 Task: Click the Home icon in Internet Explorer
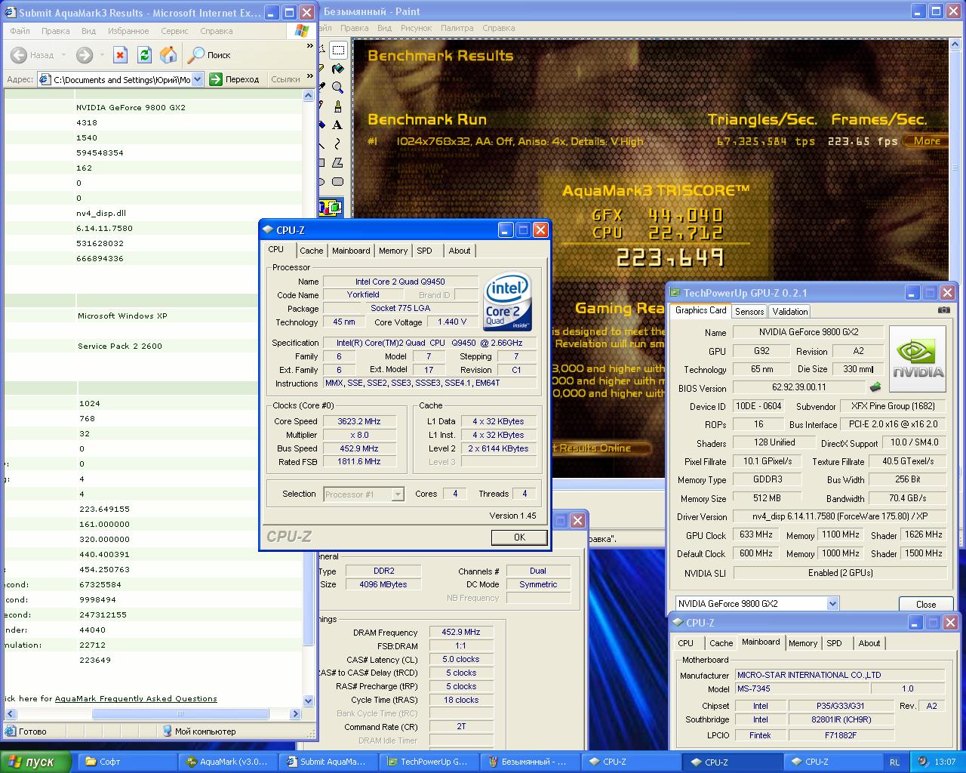[168, 54]
